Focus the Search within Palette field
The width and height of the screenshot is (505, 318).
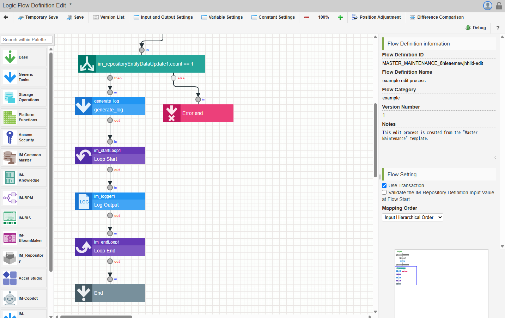[x=26, y=40]
